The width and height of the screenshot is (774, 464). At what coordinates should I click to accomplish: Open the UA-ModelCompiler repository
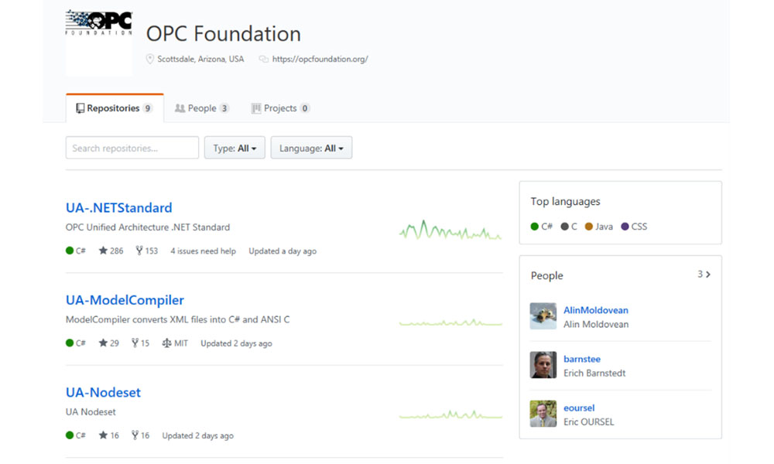[x=125, y=300]
